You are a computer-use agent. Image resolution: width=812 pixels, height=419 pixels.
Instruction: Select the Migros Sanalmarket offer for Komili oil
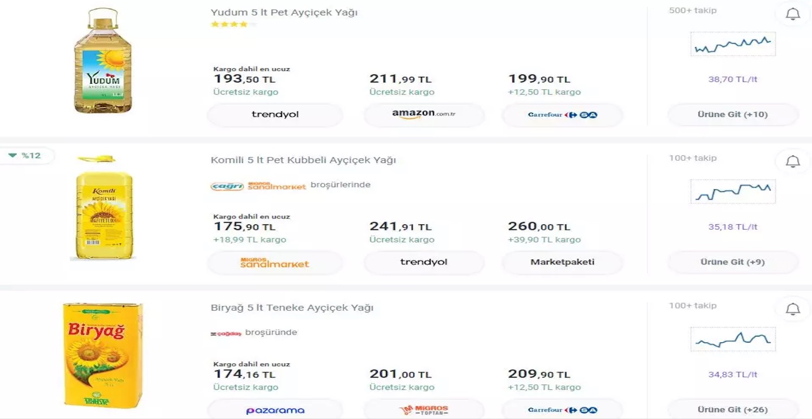[x=275, y=262]
